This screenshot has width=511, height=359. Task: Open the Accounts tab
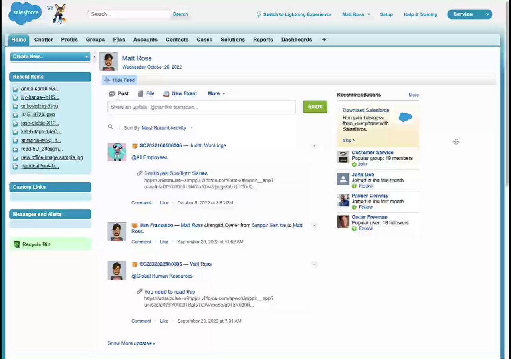point(145,40)
